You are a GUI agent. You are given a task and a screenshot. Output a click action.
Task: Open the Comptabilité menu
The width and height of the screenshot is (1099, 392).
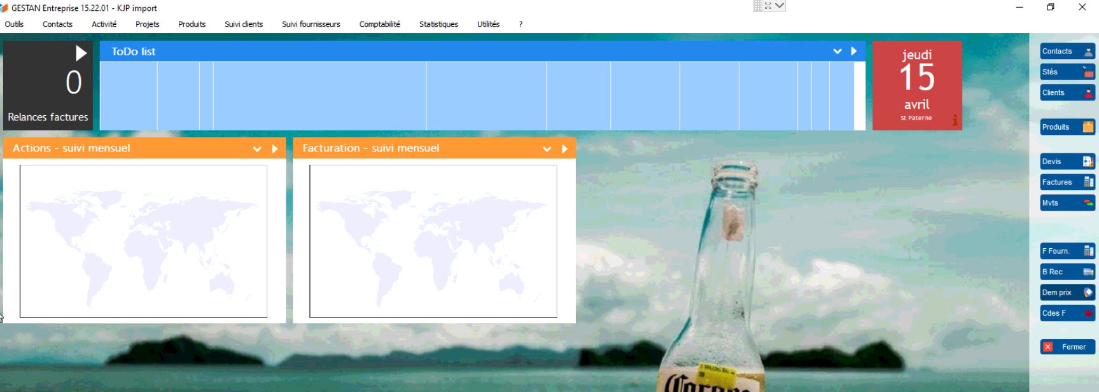[379, 24]
